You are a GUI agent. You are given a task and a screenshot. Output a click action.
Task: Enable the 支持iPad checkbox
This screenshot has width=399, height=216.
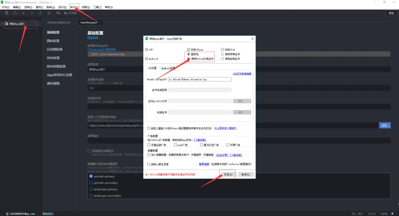coord(222,50)
